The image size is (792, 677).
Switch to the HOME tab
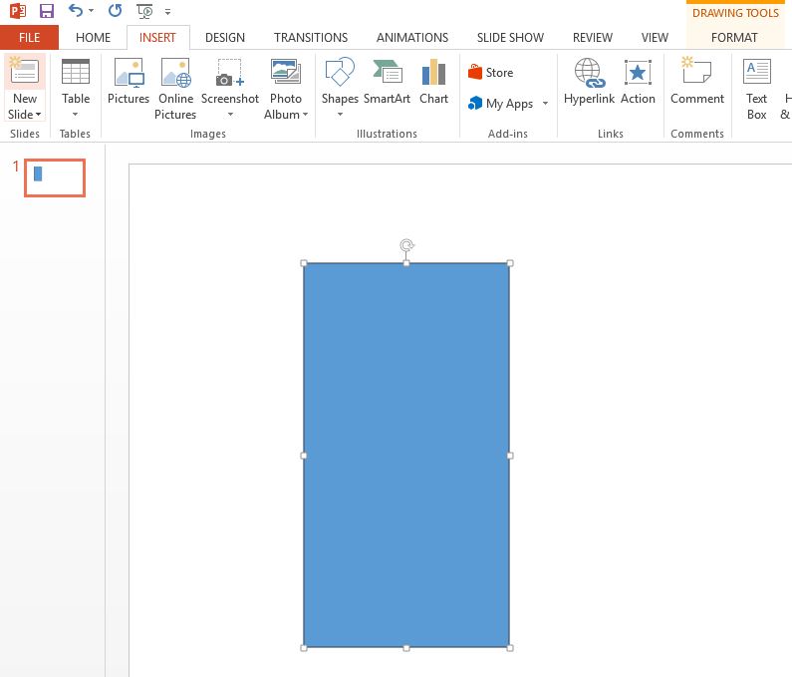click(x=93, y=38)
